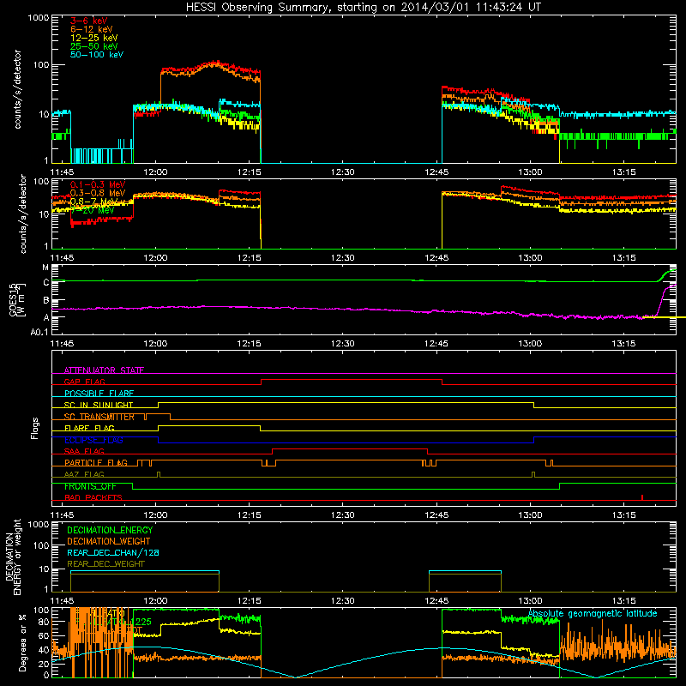Select the 3-6 keV legend label
Image resolution: width=686 pixels, height=686 pixels.
(x=89, y=21)
